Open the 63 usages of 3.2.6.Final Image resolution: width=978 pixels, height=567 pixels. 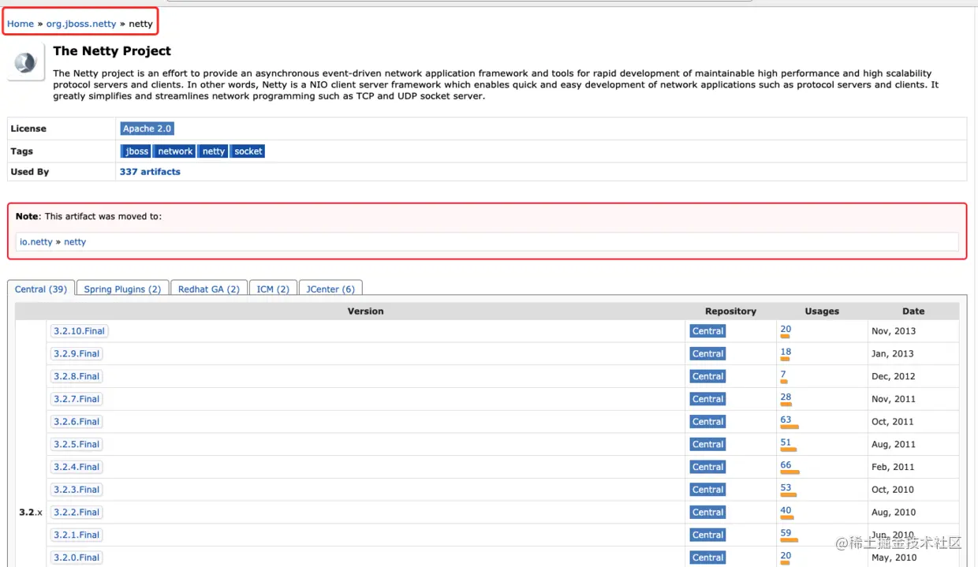786,420
